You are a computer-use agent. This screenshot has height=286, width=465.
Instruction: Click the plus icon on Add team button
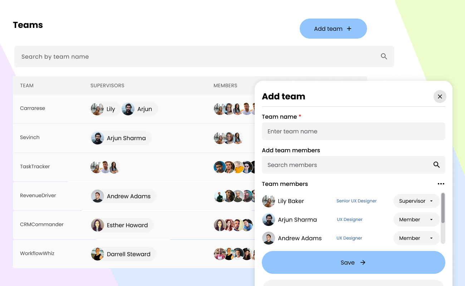(349, 29)
